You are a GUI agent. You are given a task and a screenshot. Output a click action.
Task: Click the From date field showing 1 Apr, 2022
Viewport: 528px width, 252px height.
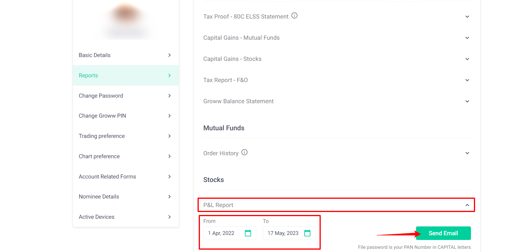point(223,233)
